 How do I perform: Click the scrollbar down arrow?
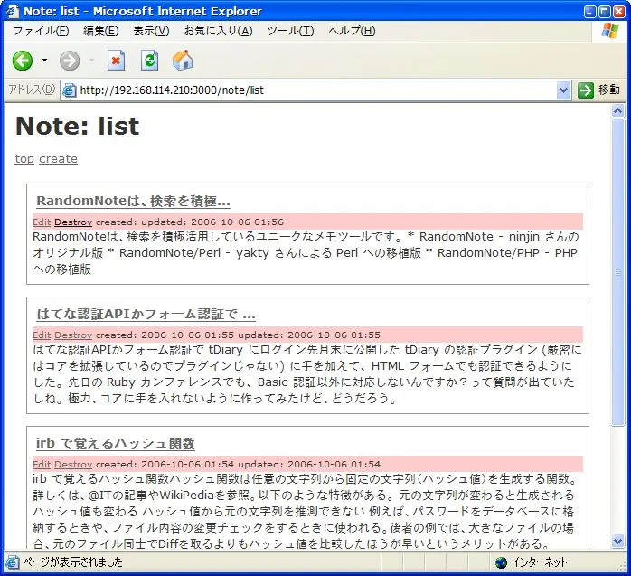[x=617, y=541]
